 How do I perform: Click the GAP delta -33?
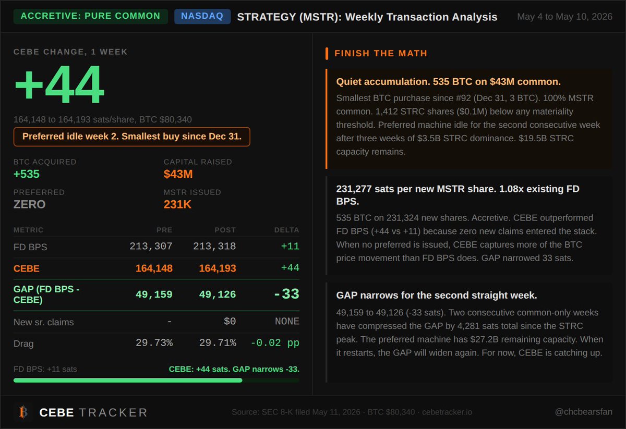coord(287,294)
